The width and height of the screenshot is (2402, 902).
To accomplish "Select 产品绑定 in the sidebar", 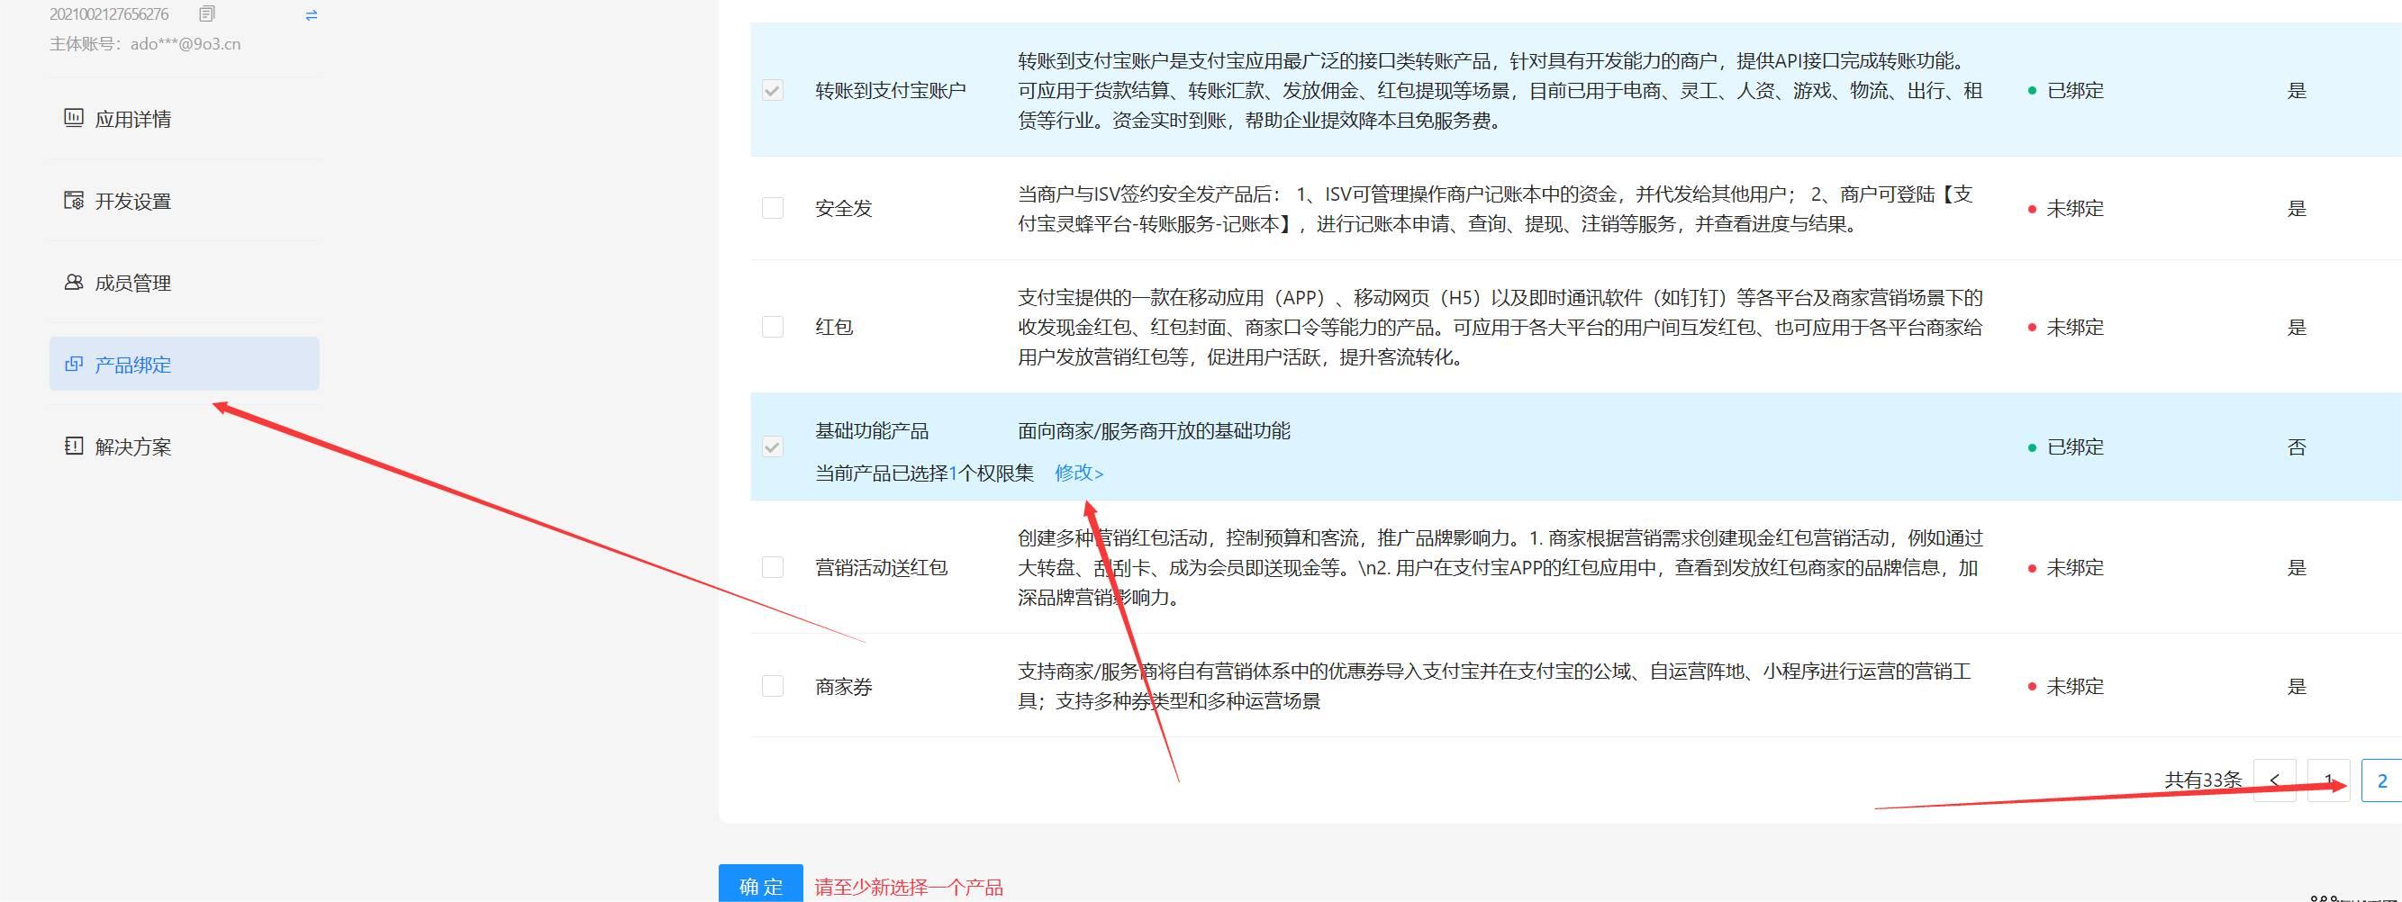I will (185, 365).
